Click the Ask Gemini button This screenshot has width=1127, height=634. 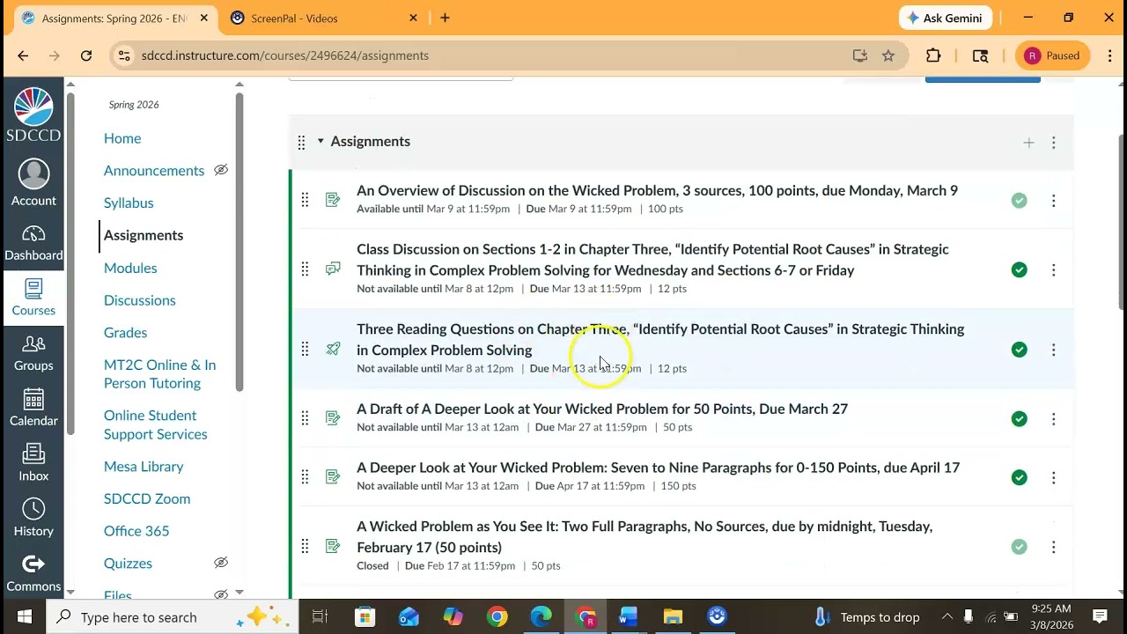pyautogui.click(x=945, y=18)
